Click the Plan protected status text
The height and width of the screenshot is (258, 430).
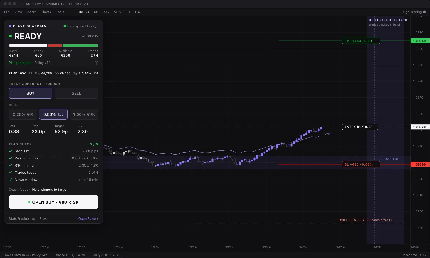click(x=20, y=63)
